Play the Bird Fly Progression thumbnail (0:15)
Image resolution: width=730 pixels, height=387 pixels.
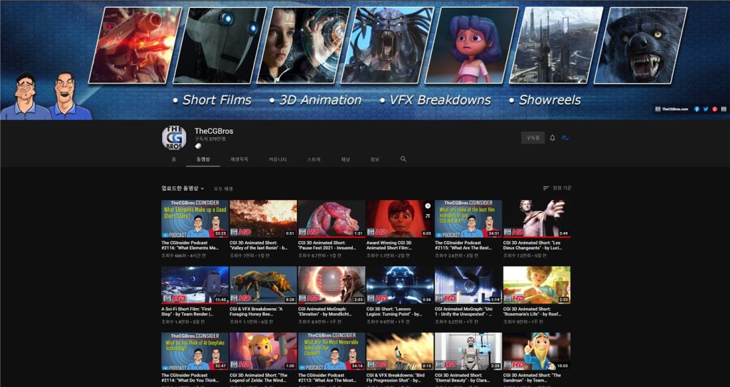[400, 351]
